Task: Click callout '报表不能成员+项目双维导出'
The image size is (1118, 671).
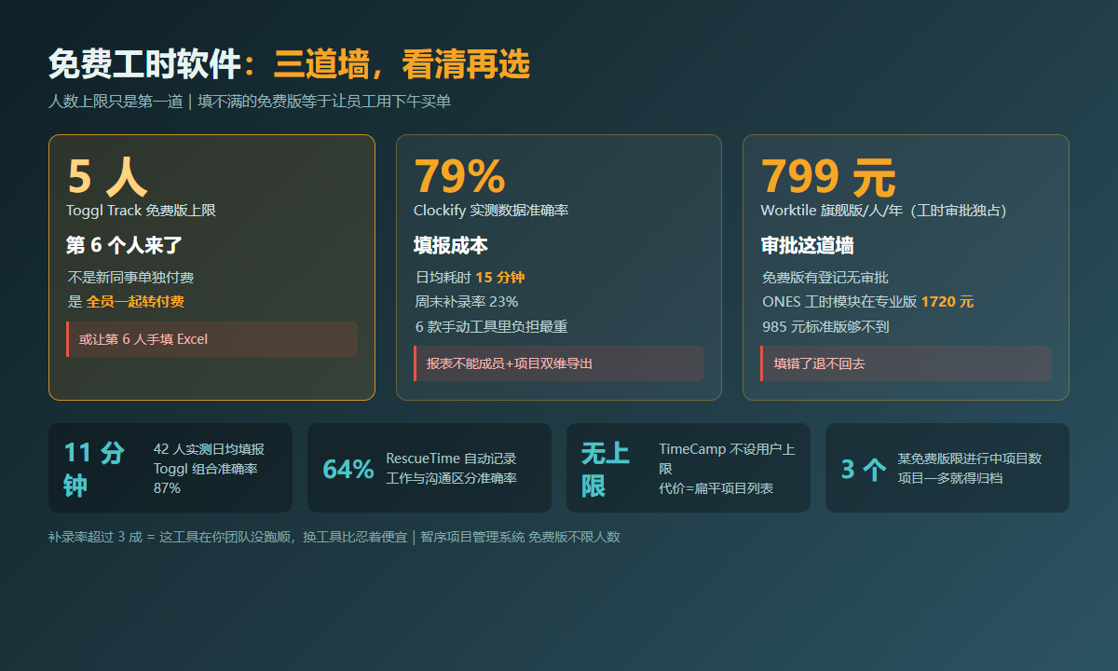Action: pos(559,363)
